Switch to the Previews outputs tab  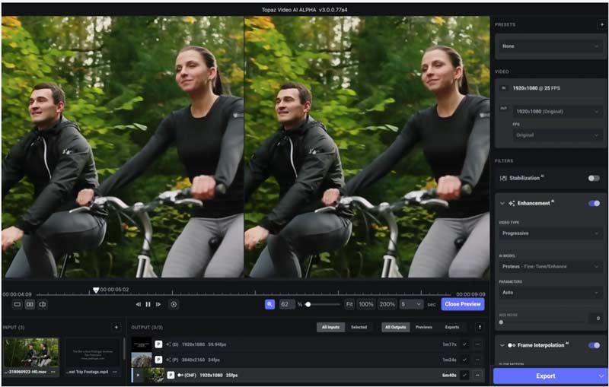[x=423, y=327]
